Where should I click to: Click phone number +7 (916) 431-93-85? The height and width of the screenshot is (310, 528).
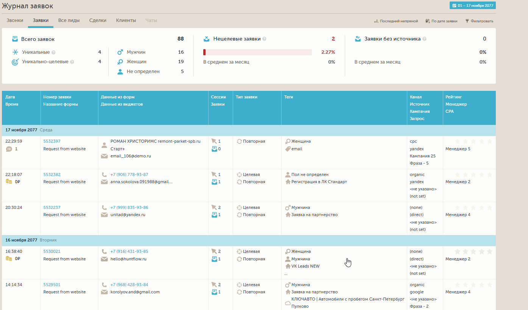coord(129,251)
